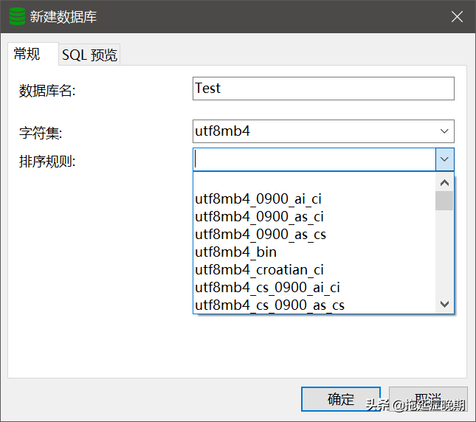Screen dimensions: 476x422
Task: Pick utf8mb4_cs_0900_as_cs collation
Action: pyautogui.click(x=314, y=305)
